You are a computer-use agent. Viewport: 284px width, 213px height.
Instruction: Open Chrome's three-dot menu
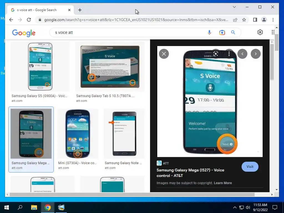tap(273, 20)
